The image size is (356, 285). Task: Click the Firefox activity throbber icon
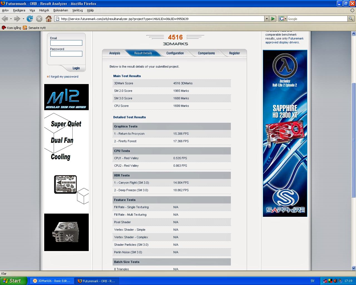click(x=352, y=10)
